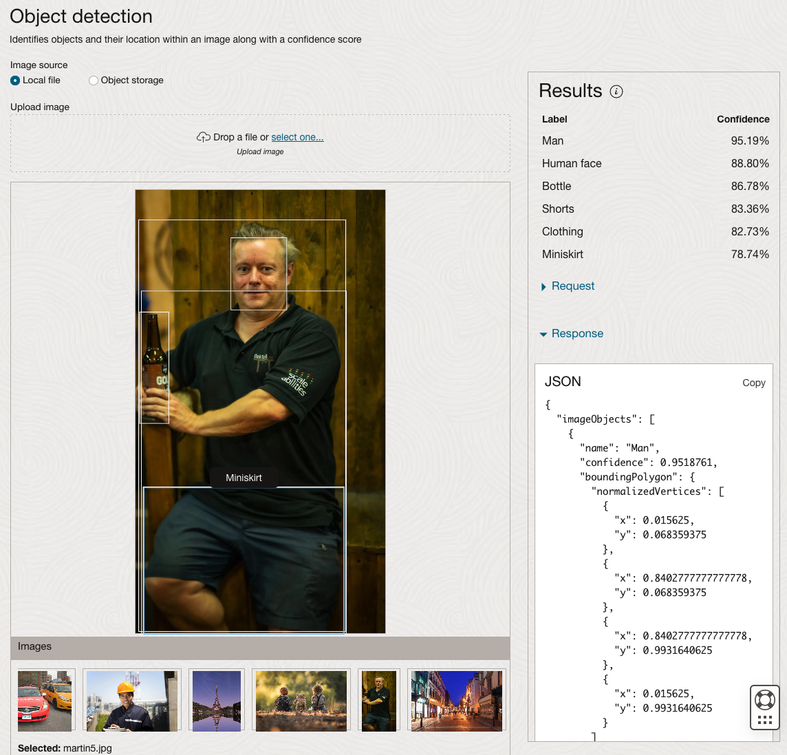Click the 'select one...' upload link
Screen dimensions: 787x755
click(297, 137)
